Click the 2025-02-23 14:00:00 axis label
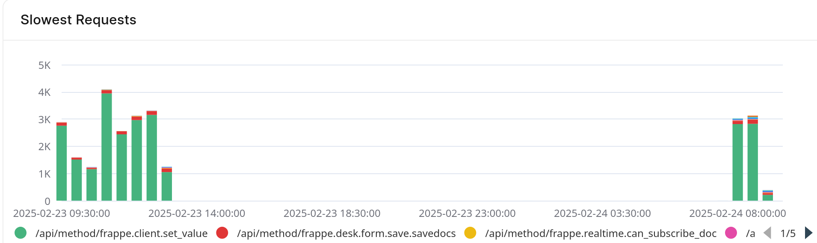The width and height of the screenshot is (817, 243). coord(197,213)
